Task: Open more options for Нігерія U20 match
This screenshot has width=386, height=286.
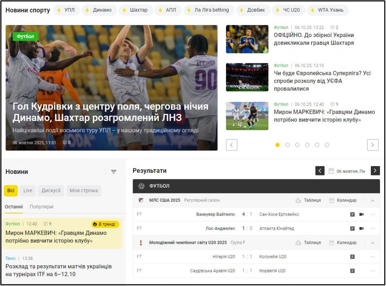Action: coord(372,257)
